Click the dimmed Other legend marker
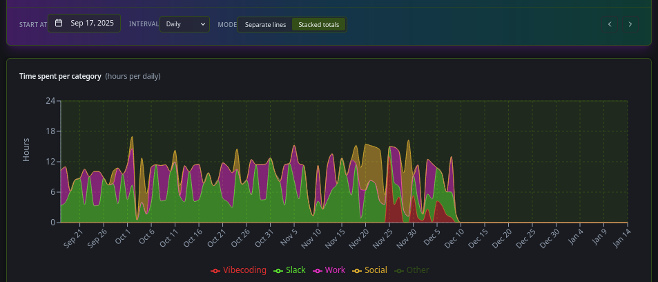The width and height of the screenshot is (658, 282). point(398,270)
